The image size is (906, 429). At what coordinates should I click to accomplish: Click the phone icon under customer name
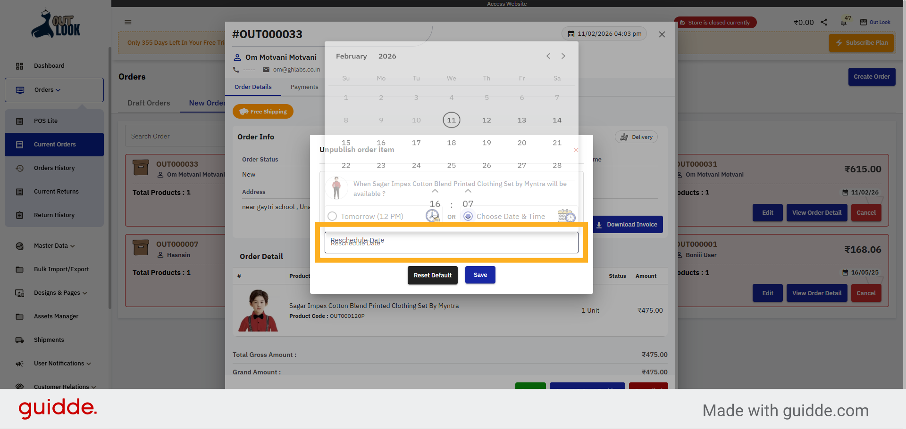click(x=236, y=70)
